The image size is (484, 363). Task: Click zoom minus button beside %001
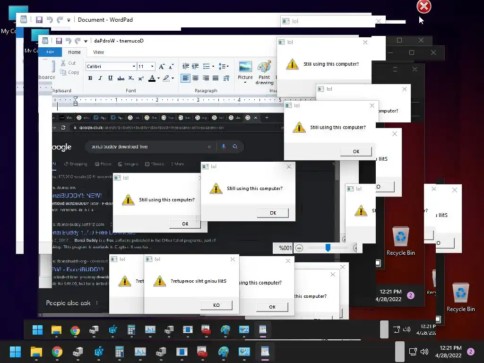click(299, 248)
